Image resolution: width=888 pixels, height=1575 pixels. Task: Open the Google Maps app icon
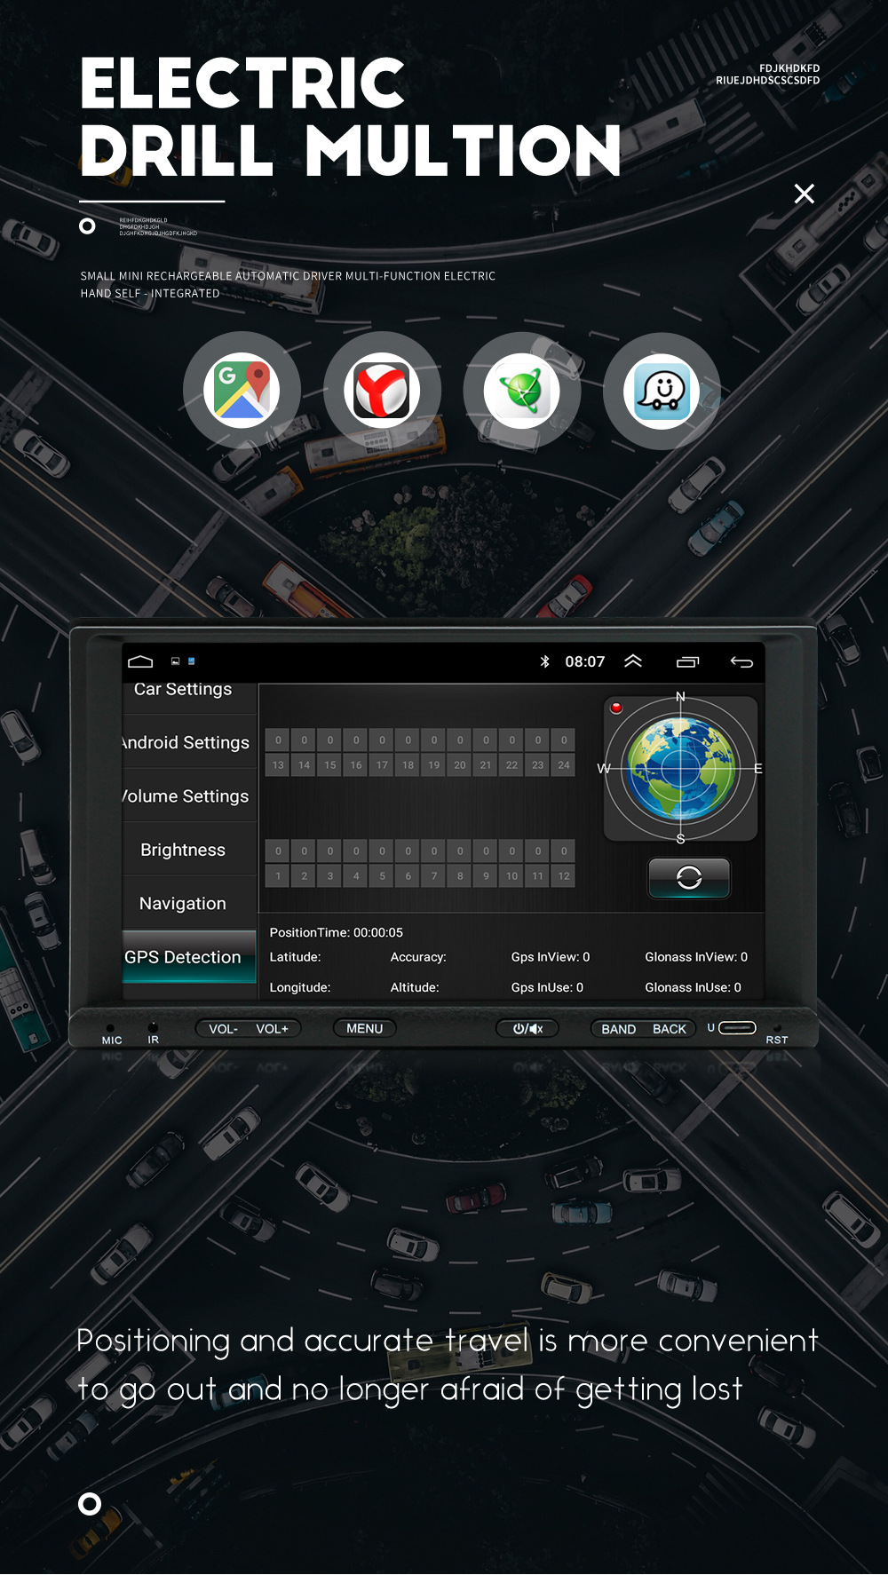(x=242, y=390)
